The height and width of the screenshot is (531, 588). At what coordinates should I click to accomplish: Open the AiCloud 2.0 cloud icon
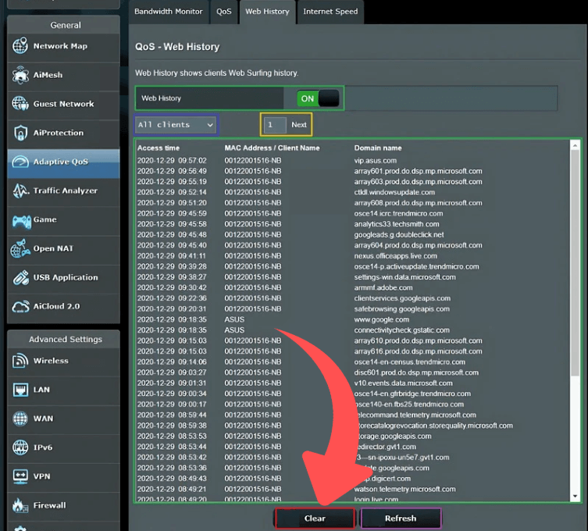[20, 306]
